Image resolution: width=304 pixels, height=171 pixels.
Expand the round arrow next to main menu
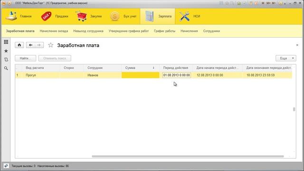pyautogui.click(x=9, y=3)
